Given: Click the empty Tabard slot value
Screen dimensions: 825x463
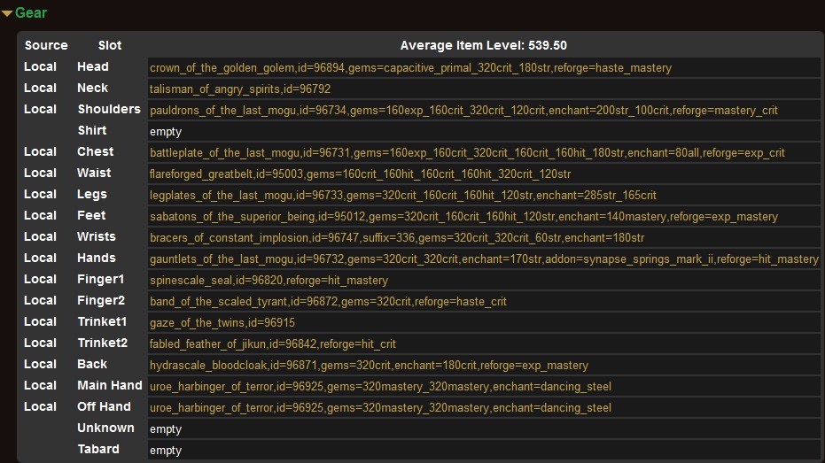Looking at the screenshot, I should point(166,451).
